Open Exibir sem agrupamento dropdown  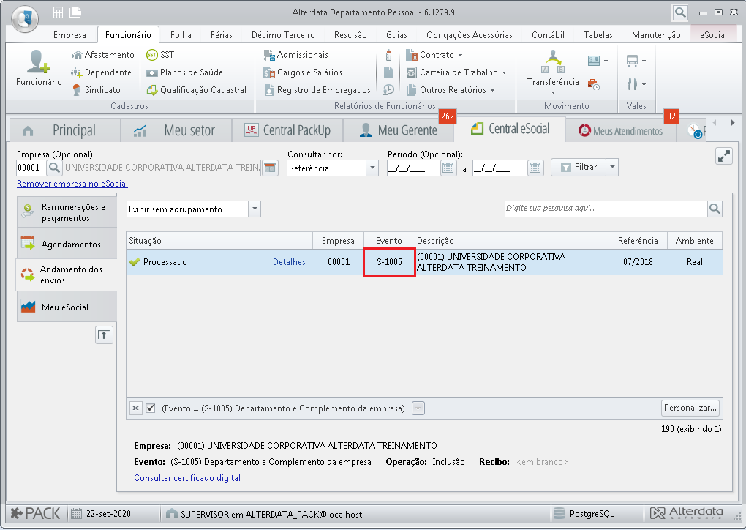(255, 209)
